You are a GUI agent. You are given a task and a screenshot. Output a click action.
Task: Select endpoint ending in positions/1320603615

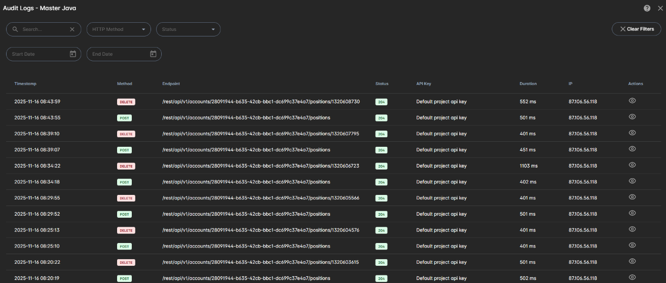tap(261, 262)
